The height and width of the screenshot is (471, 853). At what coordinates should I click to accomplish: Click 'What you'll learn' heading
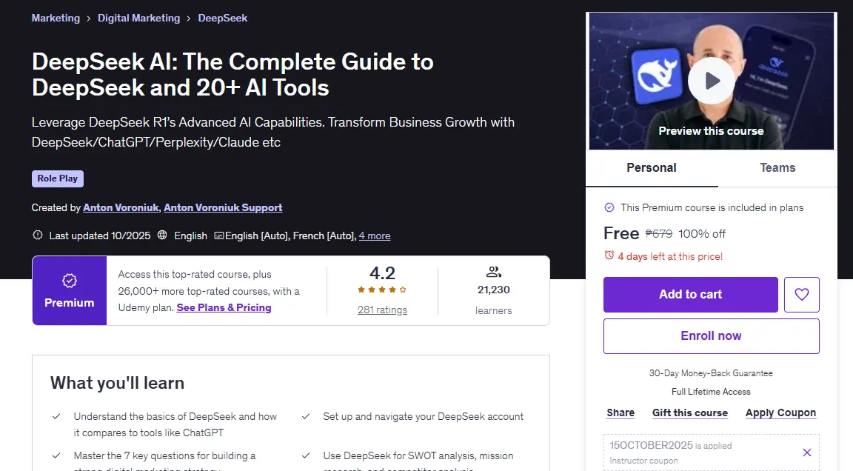pos(117,383)
